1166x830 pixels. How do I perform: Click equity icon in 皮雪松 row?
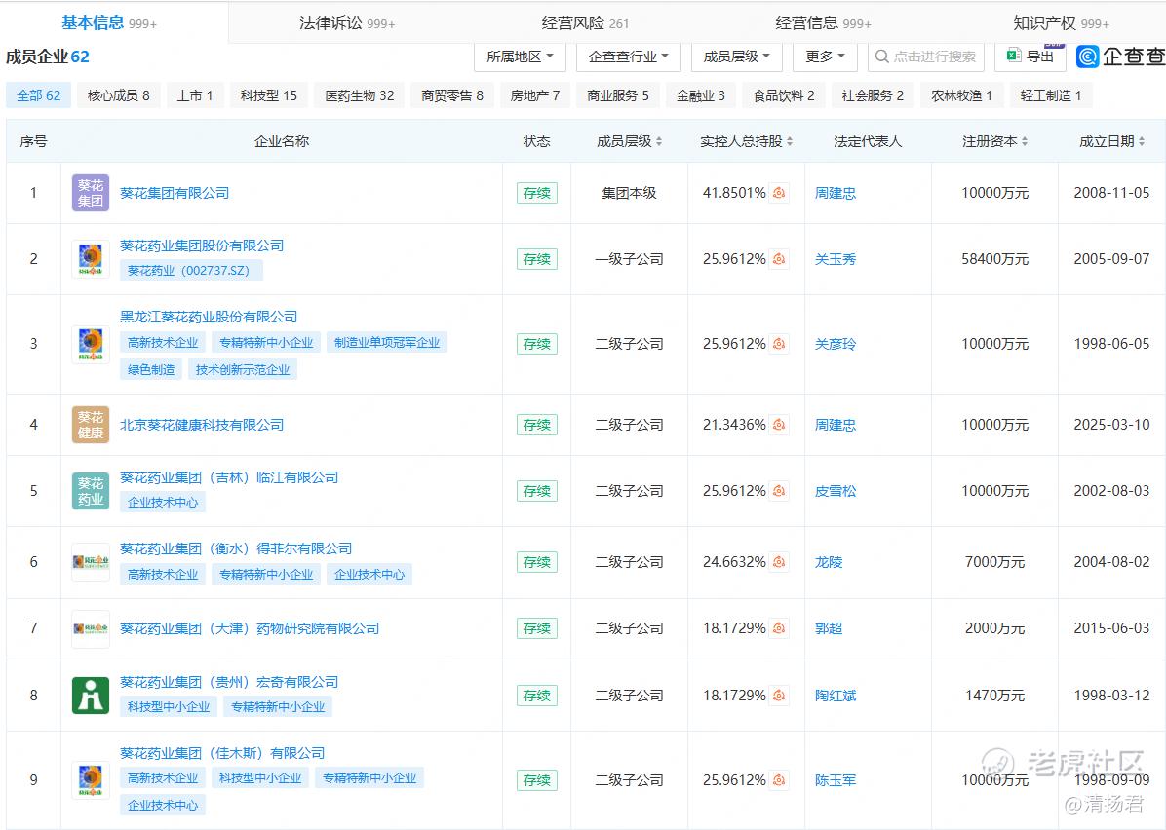point(779,491)
